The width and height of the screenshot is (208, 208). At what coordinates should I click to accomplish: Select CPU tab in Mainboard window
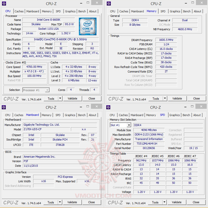click(x=8, y=115)
